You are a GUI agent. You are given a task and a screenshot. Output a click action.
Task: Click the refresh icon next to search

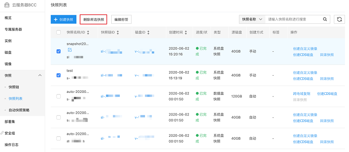pyautogui.click(x=340, y=19)
